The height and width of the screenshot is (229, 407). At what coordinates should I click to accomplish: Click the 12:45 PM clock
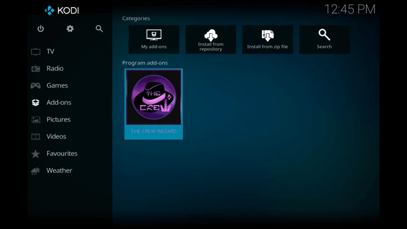click(x=350, y=10)
